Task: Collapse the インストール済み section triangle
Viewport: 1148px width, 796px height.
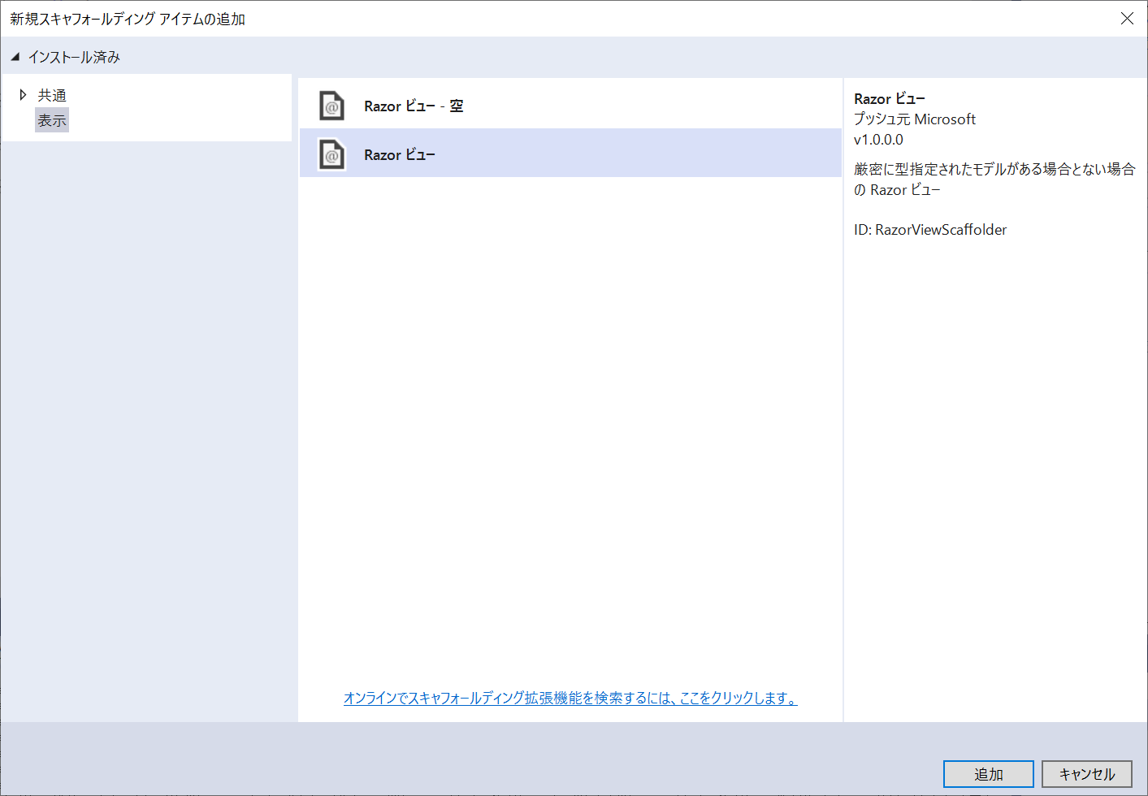Action: [15, 57]
